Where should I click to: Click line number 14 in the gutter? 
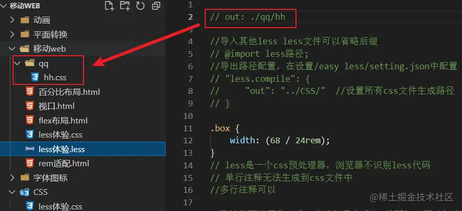pos(188,166)
